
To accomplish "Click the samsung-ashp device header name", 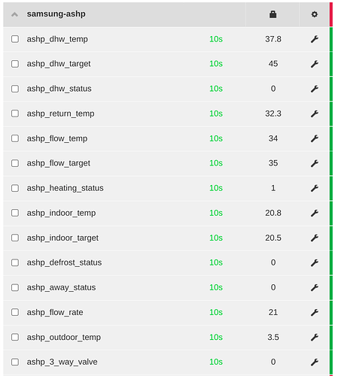I will coord(56,14).
